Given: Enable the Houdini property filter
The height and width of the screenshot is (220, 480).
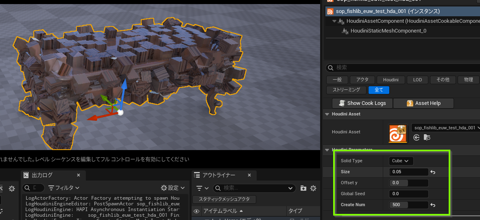Looking at the screenshot, I should [391, 80].
